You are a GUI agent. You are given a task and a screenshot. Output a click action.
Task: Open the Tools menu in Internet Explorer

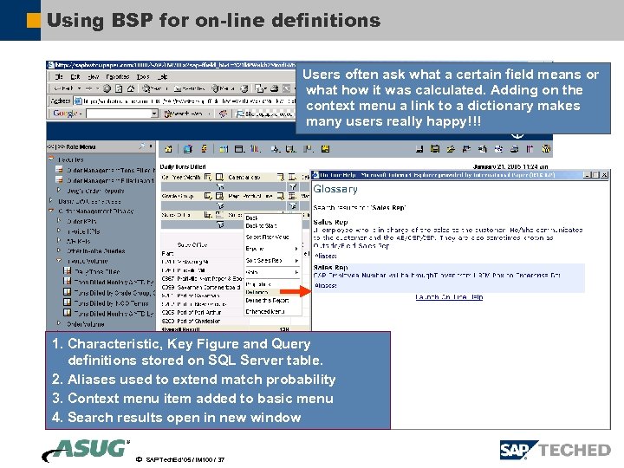pyautogui.click(x=143, y=76)
